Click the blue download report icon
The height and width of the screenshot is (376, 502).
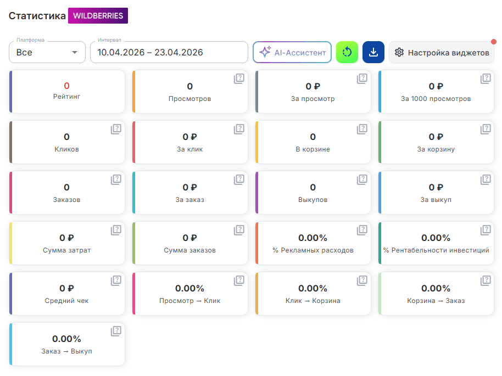point(373,52)
